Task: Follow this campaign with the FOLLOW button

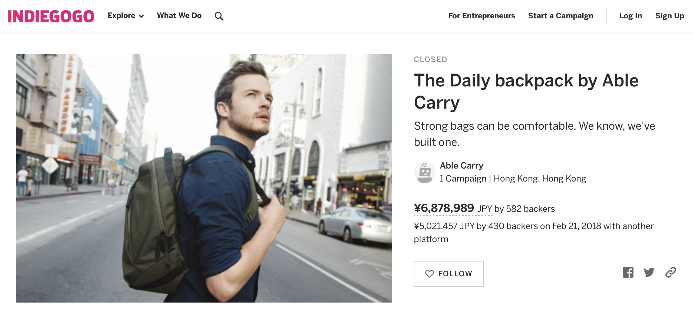Action: point(449,274)
